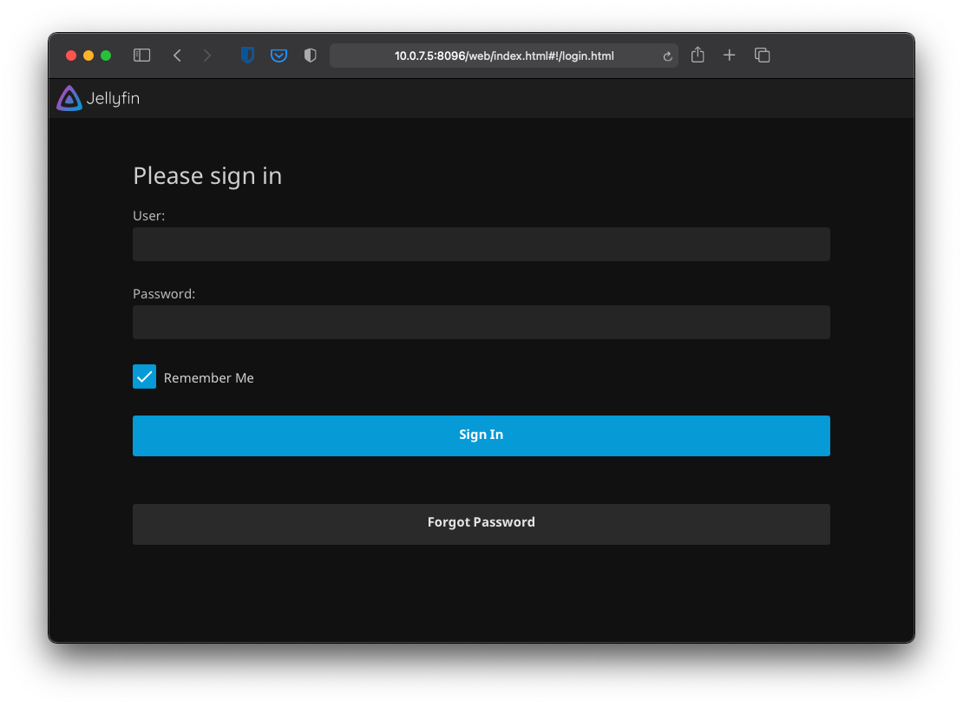Close the Safari window

(71, 56)
